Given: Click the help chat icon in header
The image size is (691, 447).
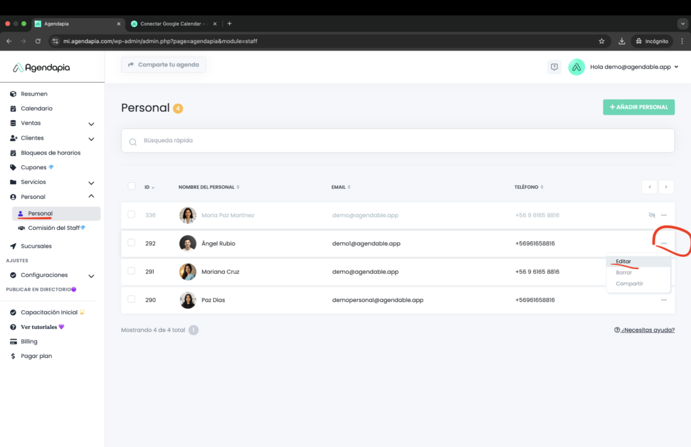Looking at the screenshot, I should (554, 67).
